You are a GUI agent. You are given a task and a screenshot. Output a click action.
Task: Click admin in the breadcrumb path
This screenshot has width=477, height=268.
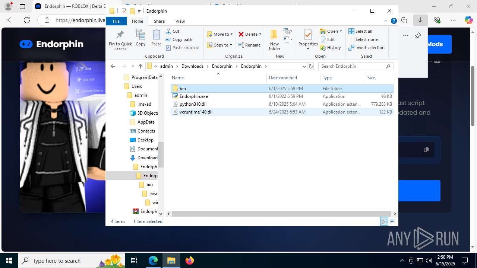coord(167,66)
